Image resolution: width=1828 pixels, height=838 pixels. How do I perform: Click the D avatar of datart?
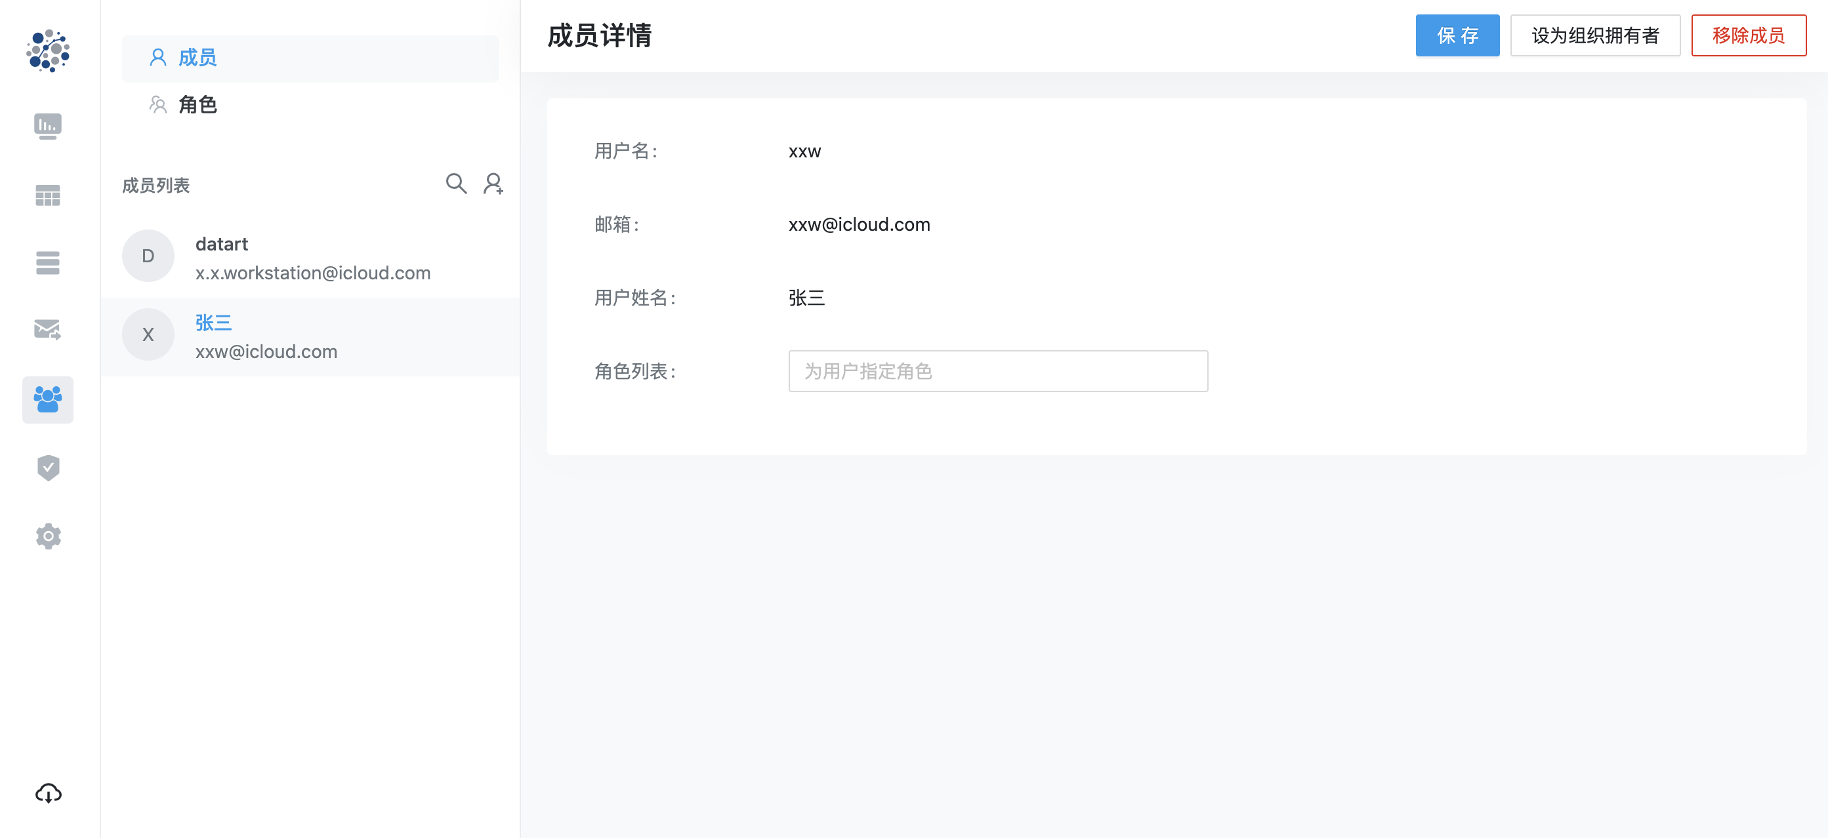tap(148, 256)
